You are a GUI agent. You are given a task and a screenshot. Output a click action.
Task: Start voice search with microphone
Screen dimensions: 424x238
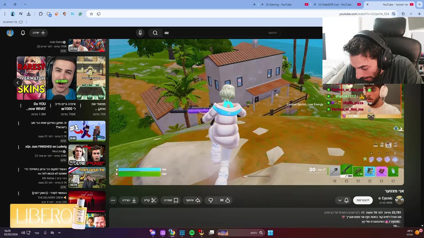[x=140, y=33]
